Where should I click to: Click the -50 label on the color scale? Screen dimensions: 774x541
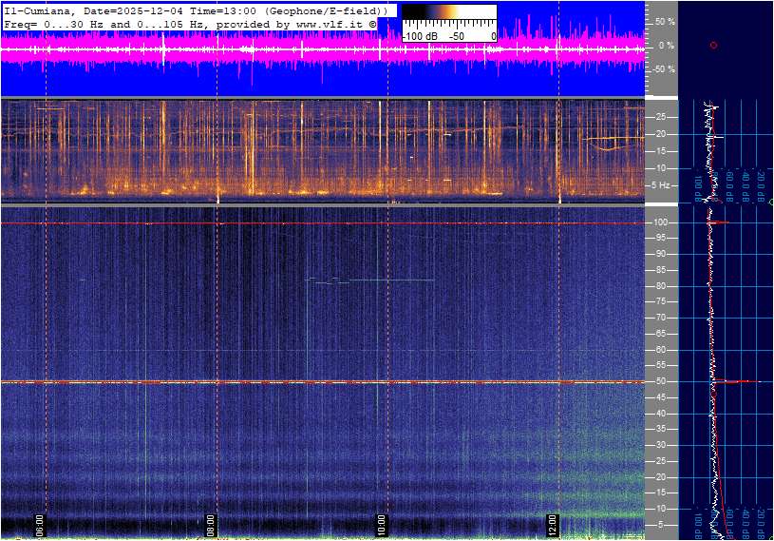[x=458, y=36]
